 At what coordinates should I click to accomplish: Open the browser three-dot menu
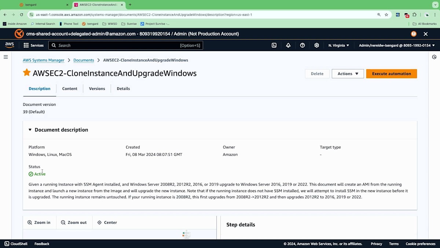click(435, 15)
